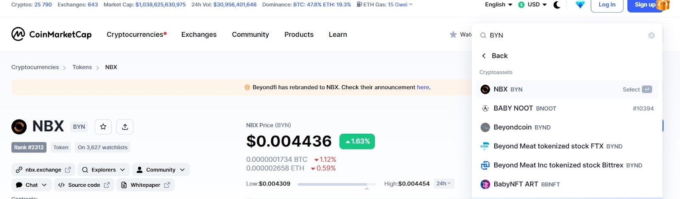Click the Watchlist star icon in header
The image size is (680, 199).
pos(453,34)
